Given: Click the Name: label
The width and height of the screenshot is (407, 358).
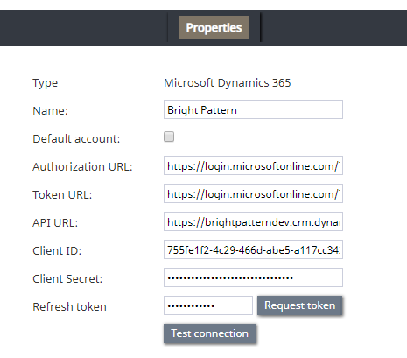Looking at the screenshot, I should (50, 111).
